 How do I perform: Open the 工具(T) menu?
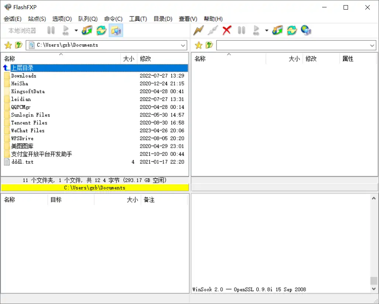pos(138,19)
